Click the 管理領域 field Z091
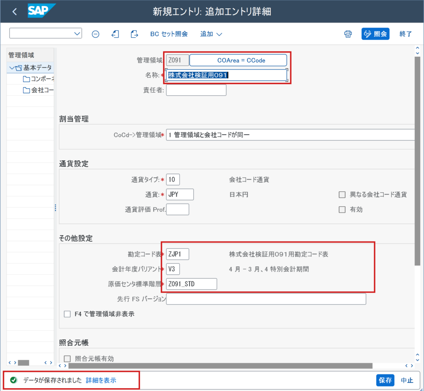Screen dimensions: 424x391 pos(177,60)
